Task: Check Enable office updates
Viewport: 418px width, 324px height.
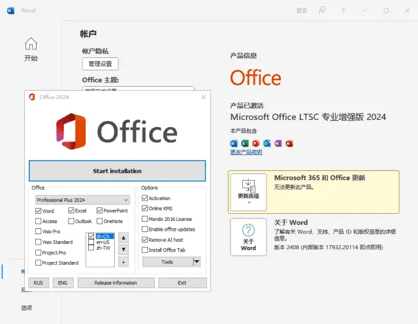Action: [x=145, y=229]
